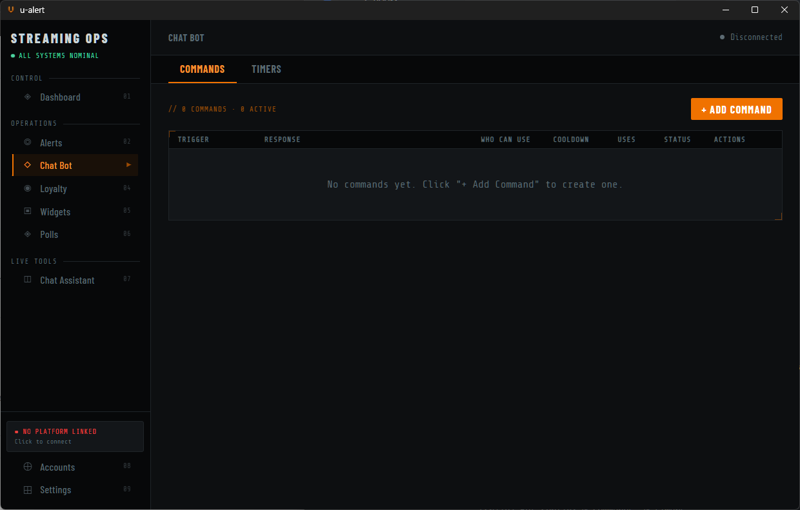Click the Response column header

tap(282, 139)
